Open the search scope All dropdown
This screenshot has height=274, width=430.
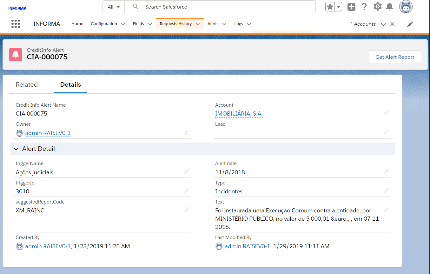point(114,7)
